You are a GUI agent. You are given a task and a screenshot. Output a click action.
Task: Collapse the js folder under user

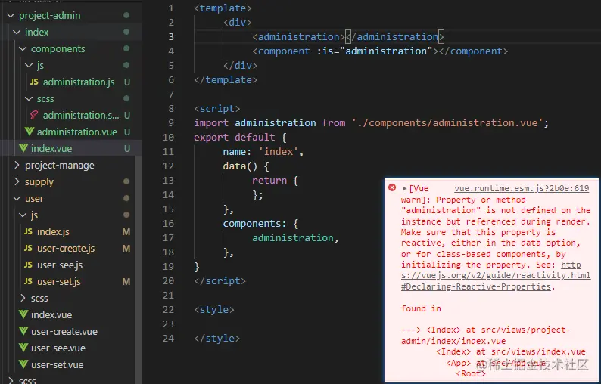23,215
